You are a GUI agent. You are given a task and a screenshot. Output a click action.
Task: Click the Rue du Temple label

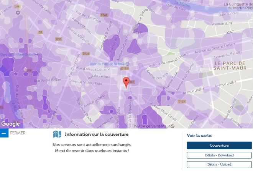pyautogui.click(x=99, y=77)
